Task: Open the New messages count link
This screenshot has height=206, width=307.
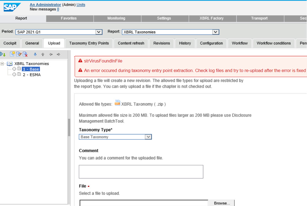Action: click(58, 9)
